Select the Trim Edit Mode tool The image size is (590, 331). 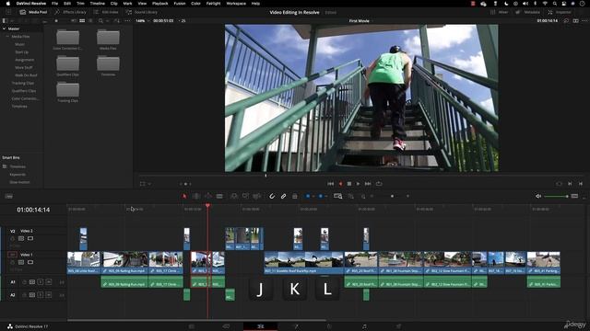(x=196, y=196)
